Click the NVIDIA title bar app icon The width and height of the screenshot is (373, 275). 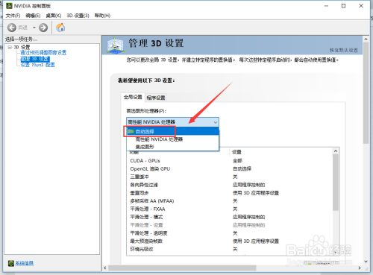pyautogui.click(x=9, y=5)
